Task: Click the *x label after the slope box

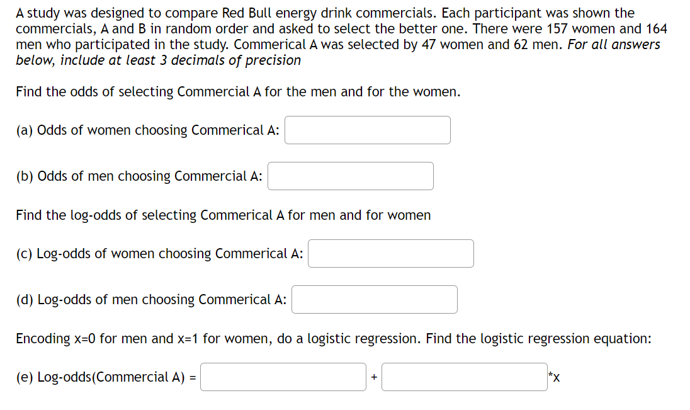Action: pyautogui.click(x=553, y=377)
